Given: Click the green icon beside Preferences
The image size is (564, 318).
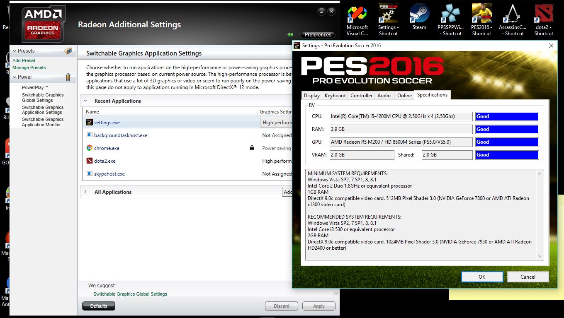Looking at the screenshot, I should (290, 35).
